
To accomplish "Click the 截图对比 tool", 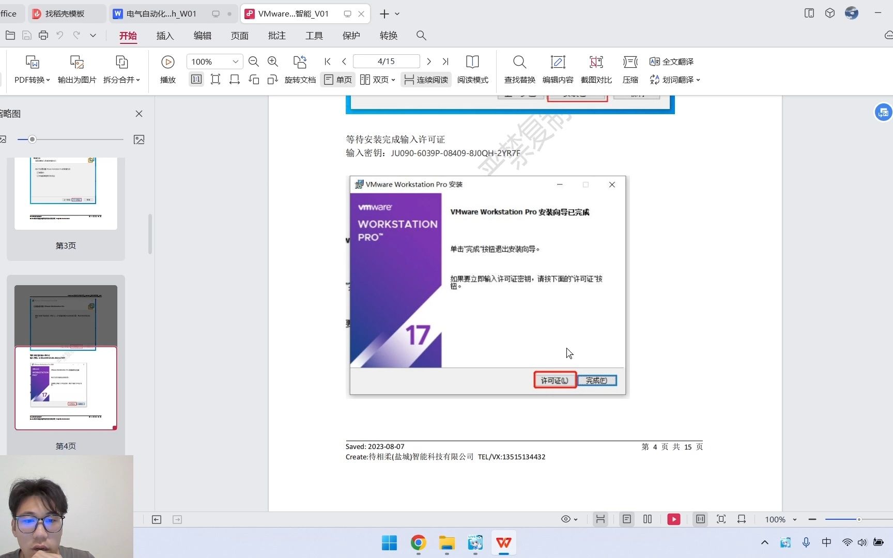I will 596,69.
